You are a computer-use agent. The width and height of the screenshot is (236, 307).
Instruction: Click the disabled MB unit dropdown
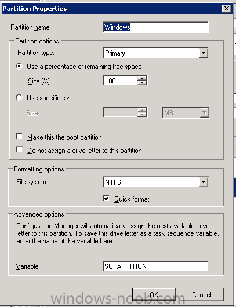186,112
